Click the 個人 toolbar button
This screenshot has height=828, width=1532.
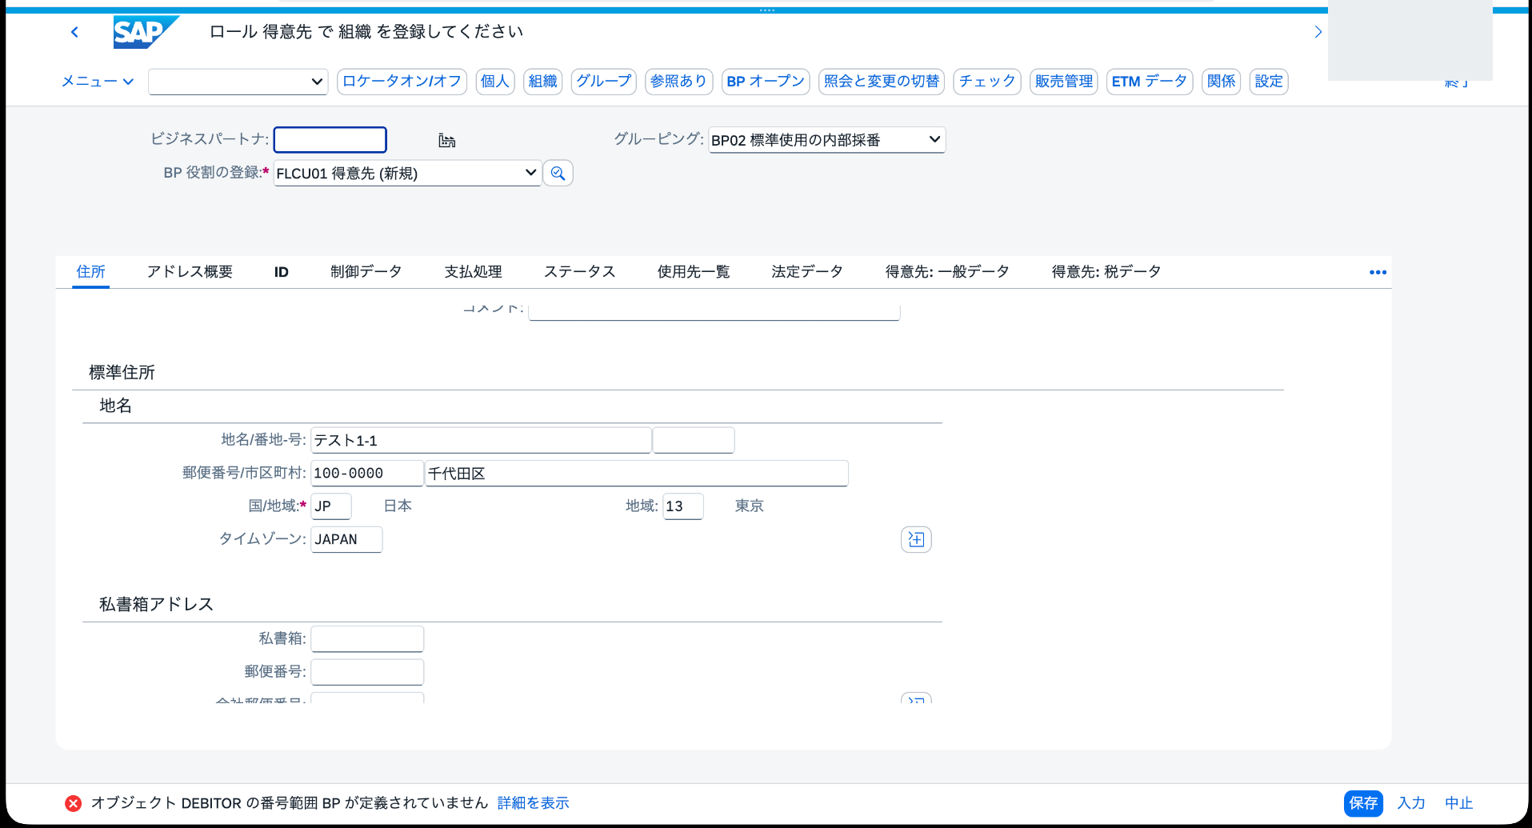(495, 82)
